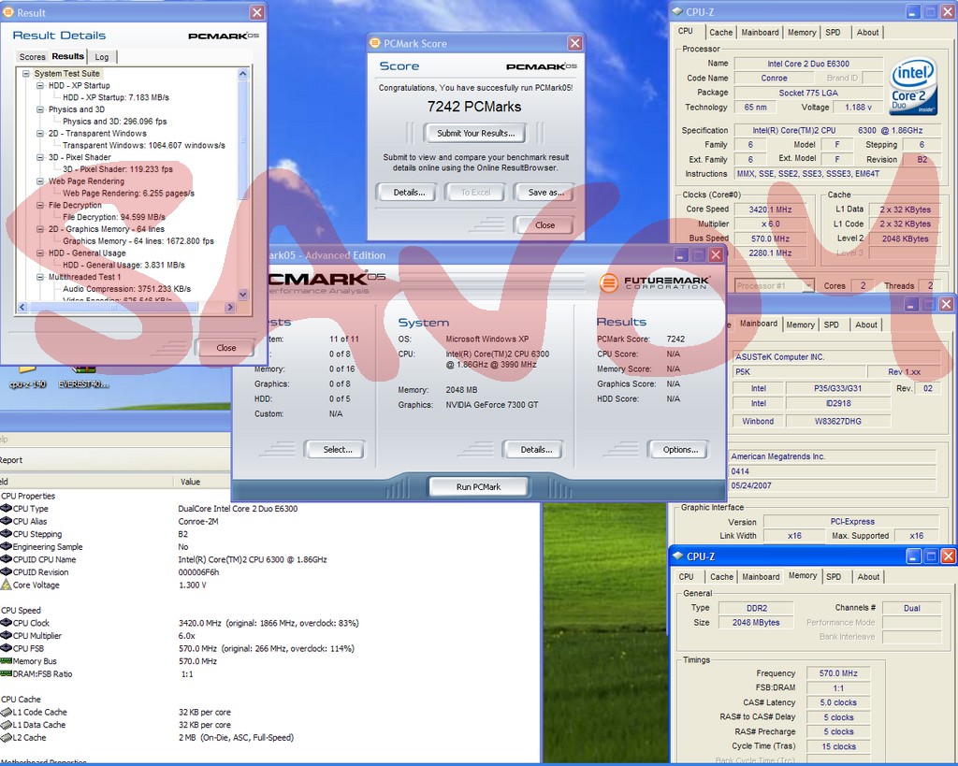The height and width of the screenshot is (766, 958).
Task: Click Details button in PCMark Score dialog
Action: [409, 193]
